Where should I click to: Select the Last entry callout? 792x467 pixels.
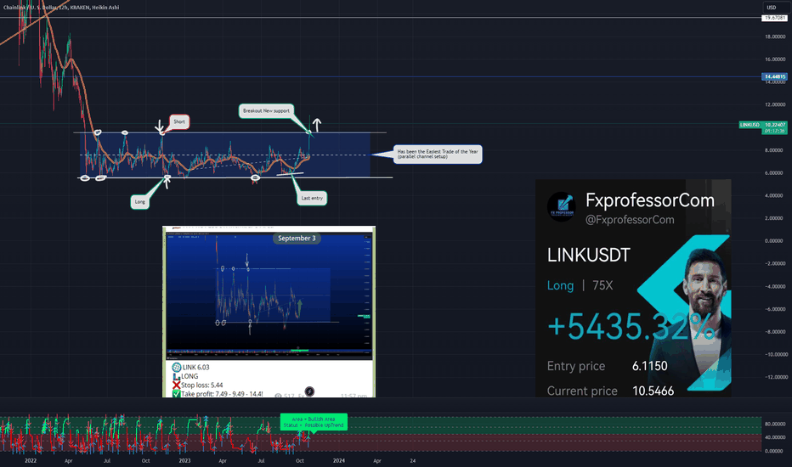pyautogui.click(x=312, y=198)
